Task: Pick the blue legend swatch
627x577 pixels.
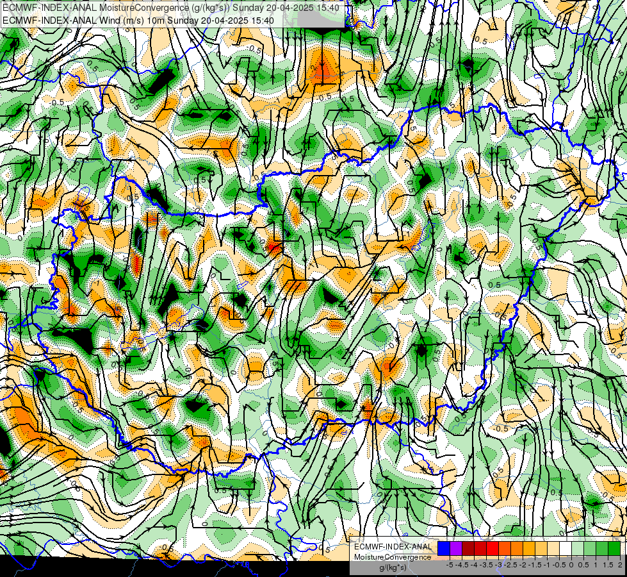Action: (x=444, y=548)
